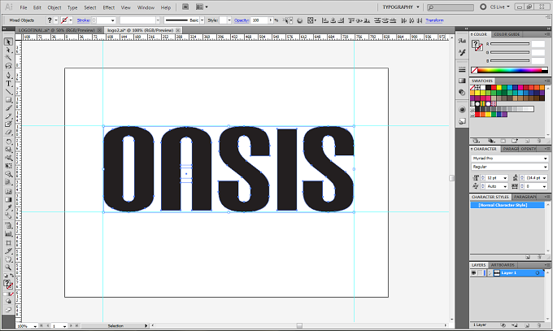This screenshot has width=553, height=331.
Task: Click the yellow swatch in first swatches row
Action: coord(499,88)
